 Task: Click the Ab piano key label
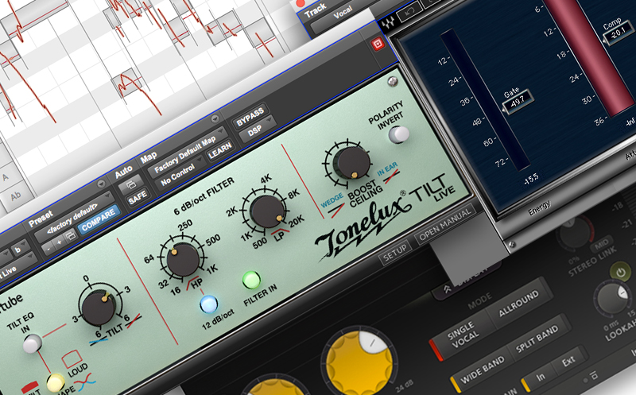[16, 196]
